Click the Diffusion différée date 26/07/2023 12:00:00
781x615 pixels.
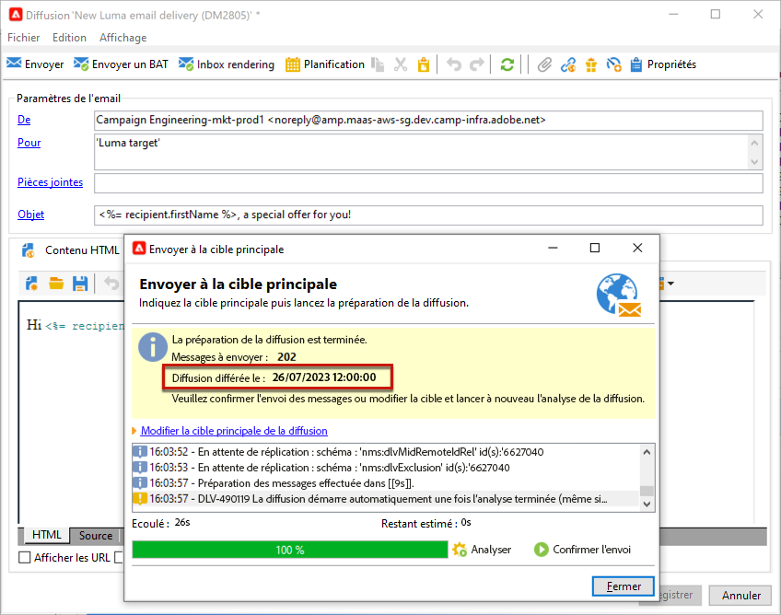324,377
